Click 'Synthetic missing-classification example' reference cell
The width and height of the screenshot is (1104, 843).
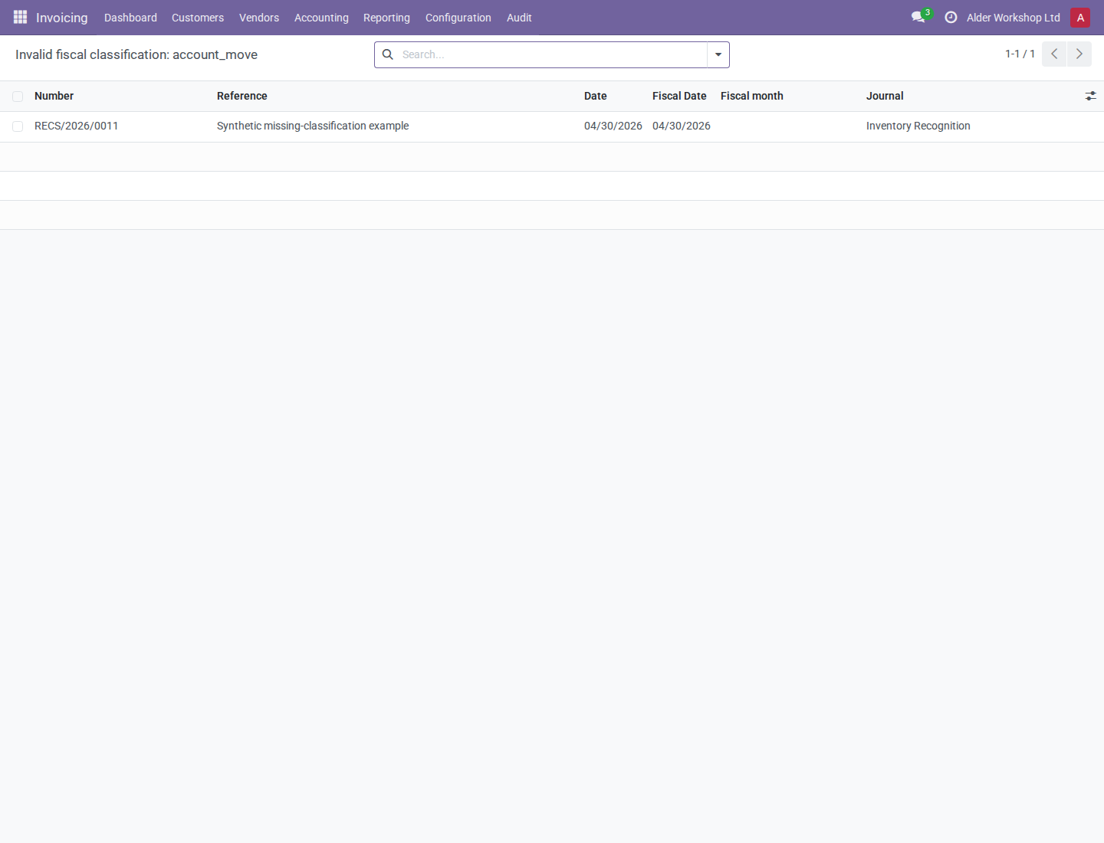tap(313, 126)
